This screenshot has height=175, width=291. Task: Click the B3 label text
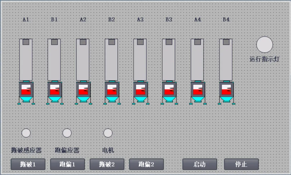coord(169,19)
